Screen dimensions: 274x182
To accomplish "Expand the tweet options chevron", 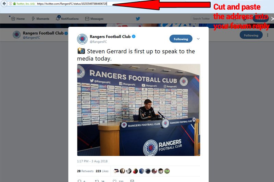I will click(198, 39).
